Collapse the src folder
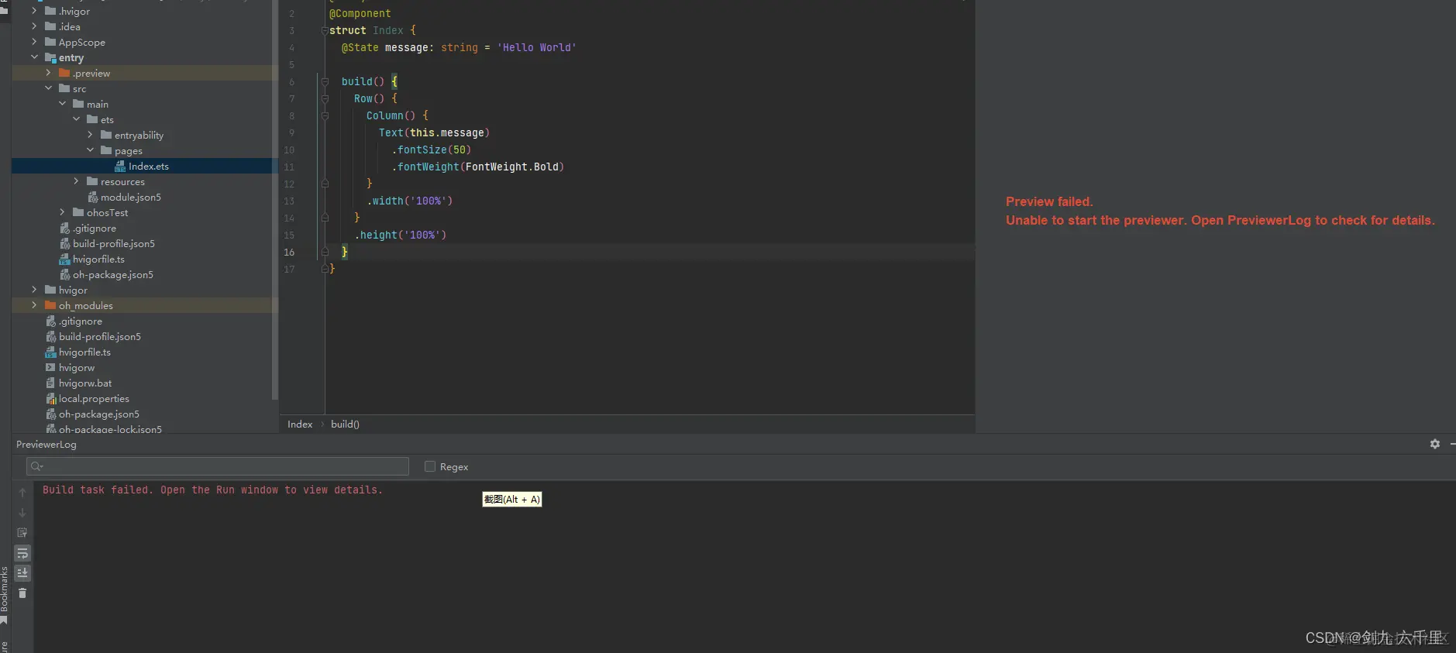The width and height of the screenshot is (1456, 653). (x=48, y=88)
